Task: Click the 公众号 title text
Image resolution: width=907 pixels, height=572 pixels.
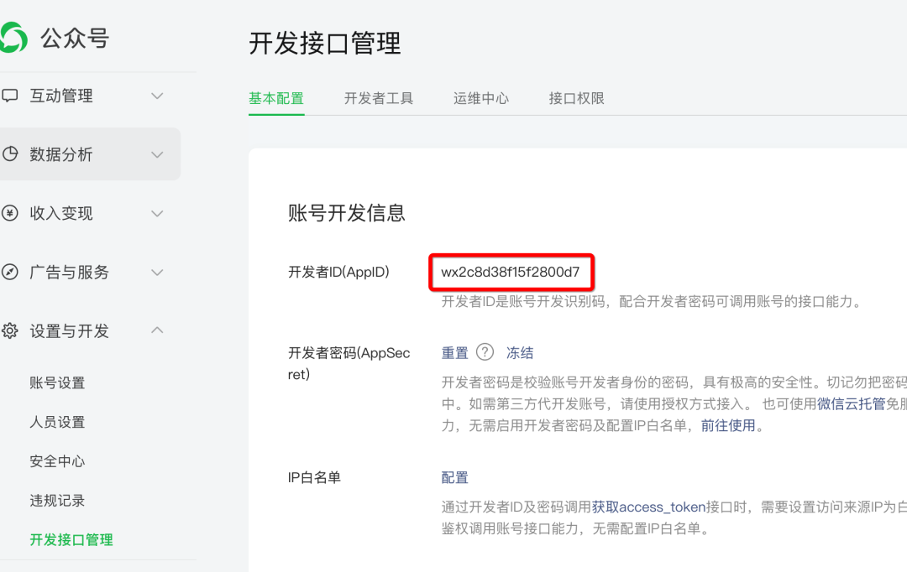Action: pos(75,38)
